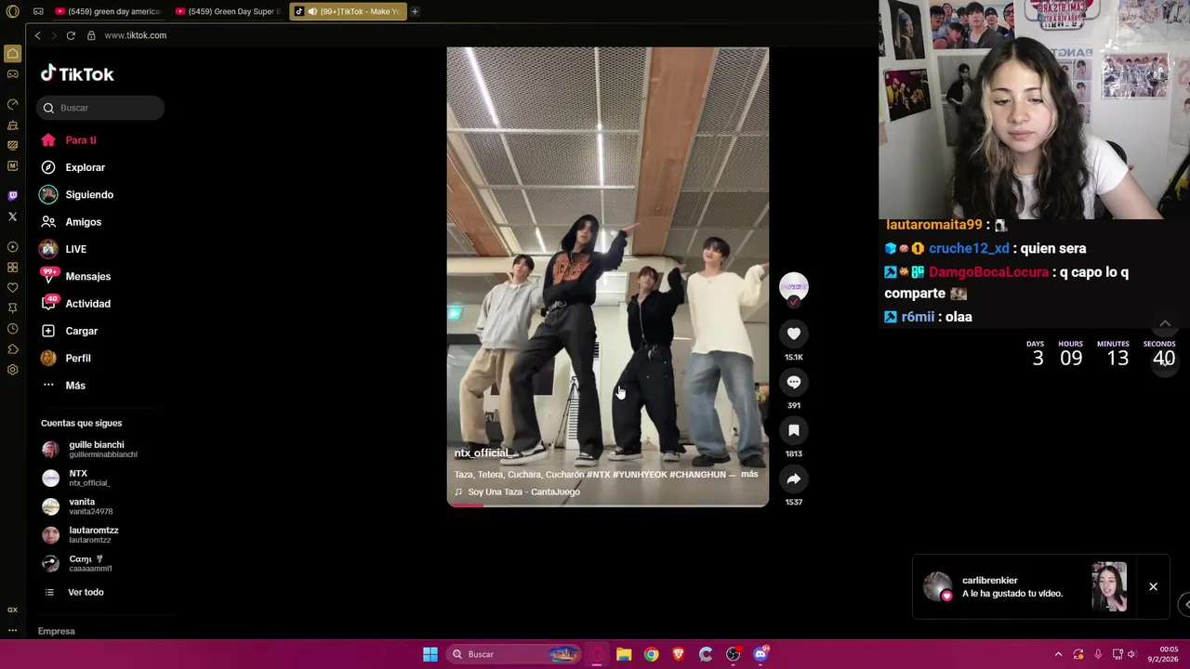Viewport: 1190px width, 669px height.
Task: Open taskbar volume control
Action: pos(1131,654)
